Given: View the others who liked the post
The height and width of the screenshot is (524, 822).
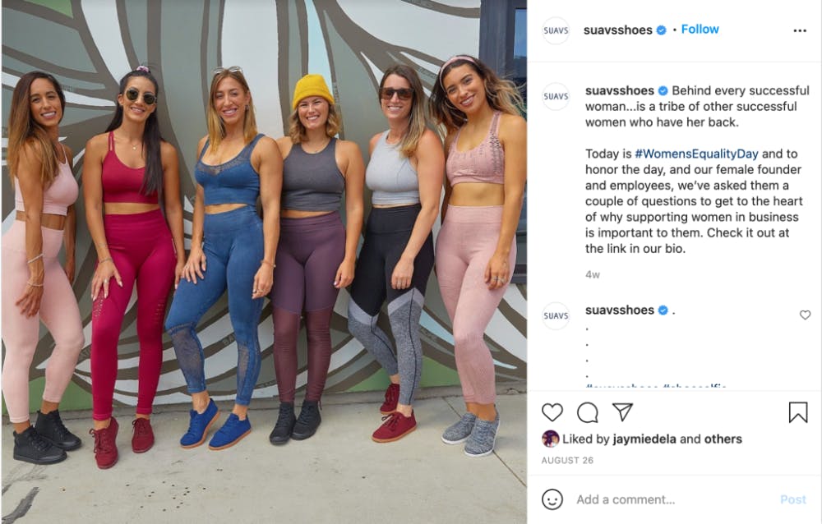Looking at the screenshot, I should pyautogui.click(x=723, y=439).
